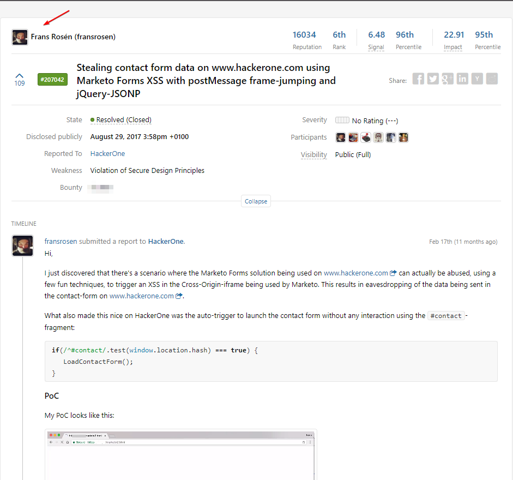This screenshot has width=513, height=480.
Task: Click the August 29, 2017 disclosure date
Action: (x=140, y=136)
